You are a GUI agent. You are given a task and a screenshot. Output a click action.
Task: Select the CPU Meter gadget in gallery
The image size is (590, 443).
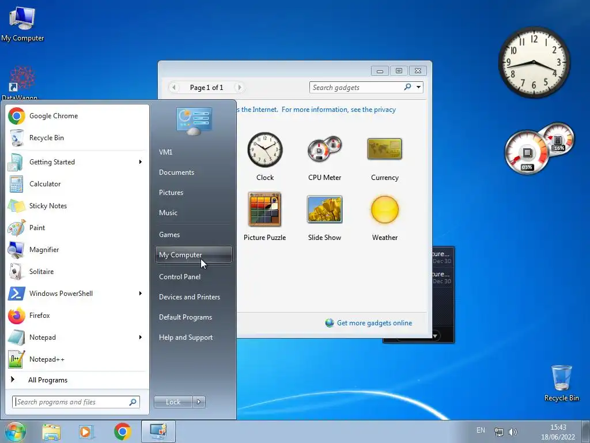click(x=325, y=156)
